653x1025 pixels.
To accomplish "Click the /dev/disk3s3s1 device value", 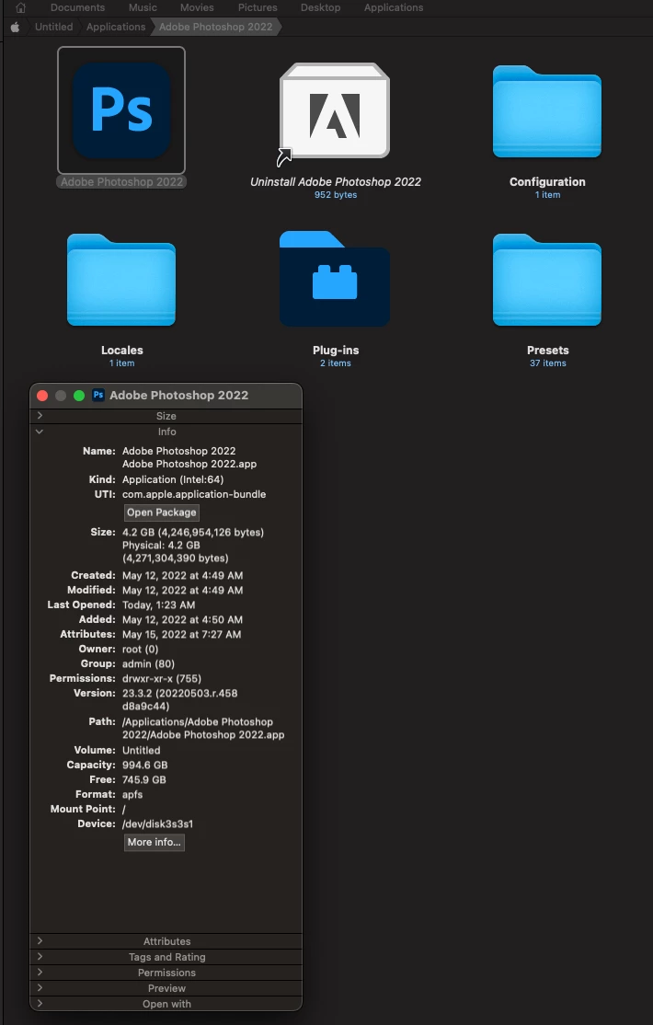I will (157, 823).
